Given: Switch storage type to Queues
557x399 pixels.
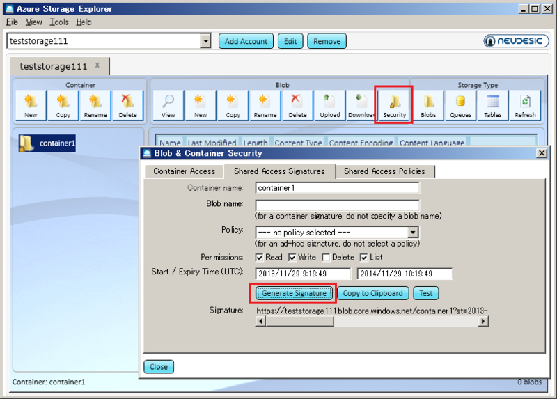Looking at the screenshot, I should [x=460, y=106].
